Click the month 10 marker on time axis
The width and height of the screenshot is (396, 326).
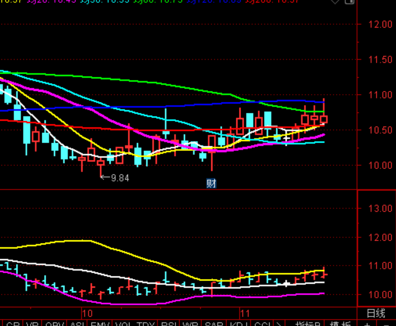click(87, 313)
